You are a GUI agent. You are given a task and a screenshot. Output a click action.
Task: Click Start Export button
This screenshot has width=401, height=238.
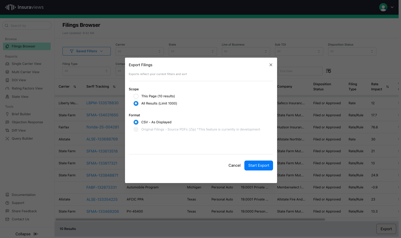[259, 166]
